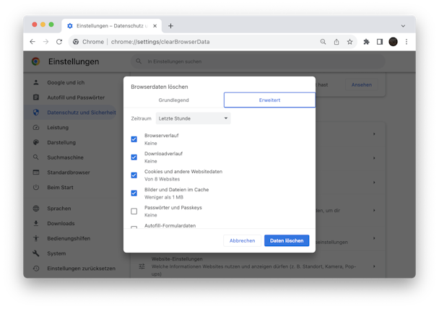Toggle the side panel icon
The image size is (439, 309).
pyautogui.click(x=380, y=42)
